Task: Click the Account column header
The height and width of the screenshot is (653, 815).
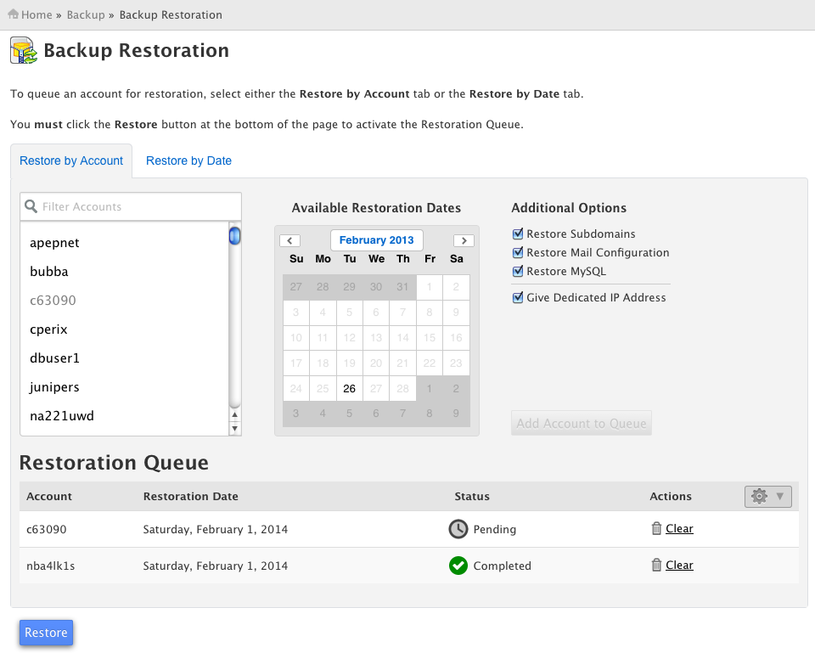Action: pos(49,497)
